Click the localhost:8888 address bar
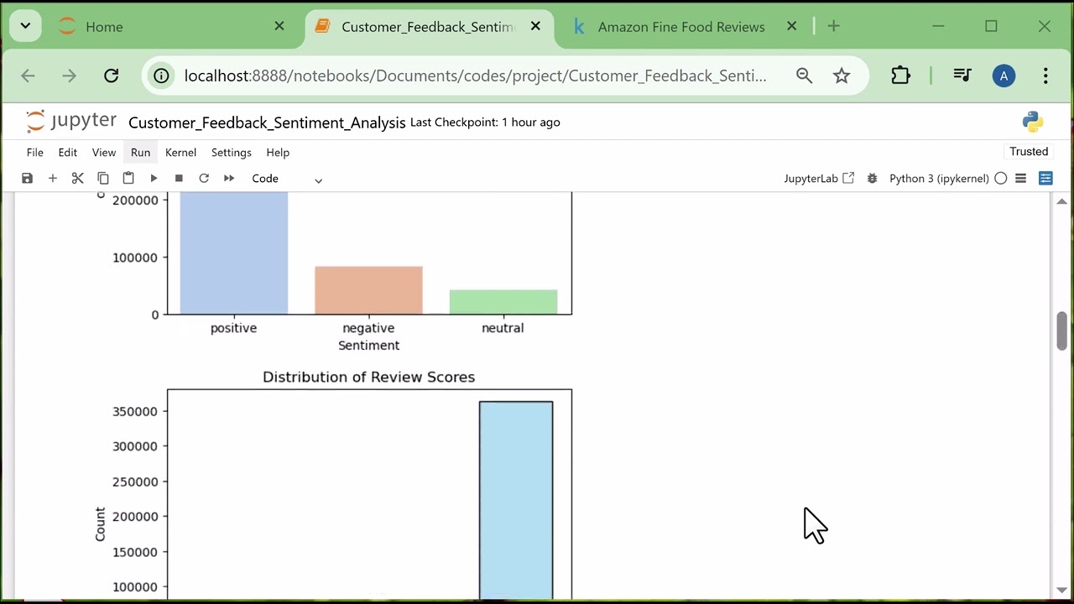 coord(475,75)
